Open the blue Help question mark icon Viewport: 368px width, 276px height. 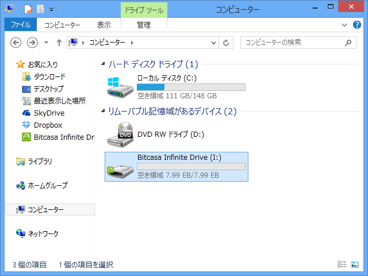[x=357, y=25]
